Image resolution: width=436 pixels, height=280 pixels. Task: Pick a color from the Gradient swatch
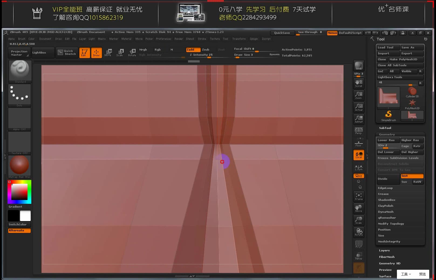point(19,192)
